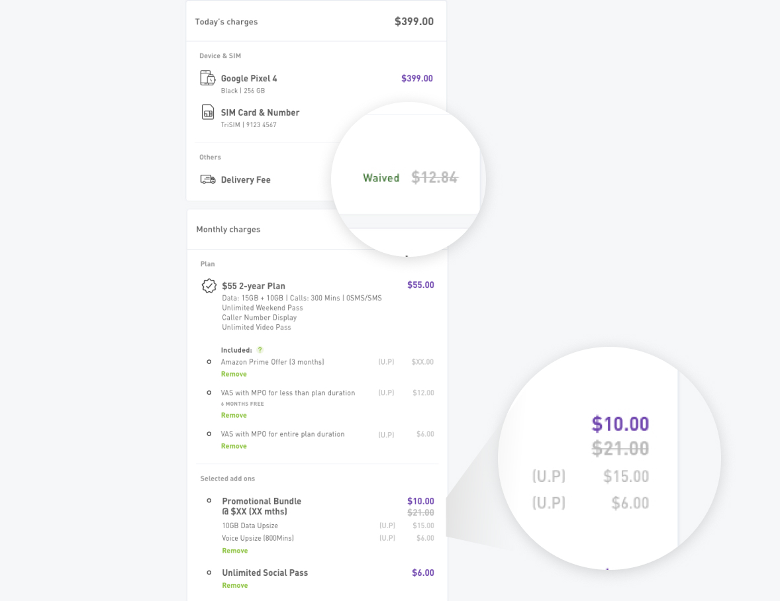
Task: Remove VAS with MPO for entire plan duration
Action: [x=234, y=445]
